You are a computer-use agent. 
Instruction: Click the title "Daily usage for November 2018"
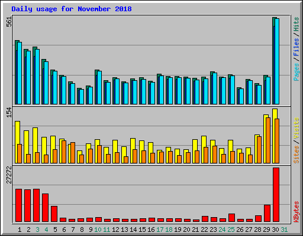click(x=72, y=9)
